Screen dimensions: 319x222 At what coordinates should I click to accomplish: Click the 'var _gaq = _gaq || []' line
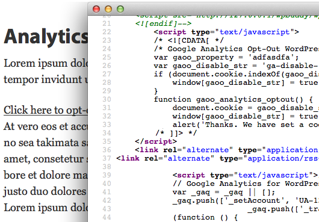(x=224, y=192)
